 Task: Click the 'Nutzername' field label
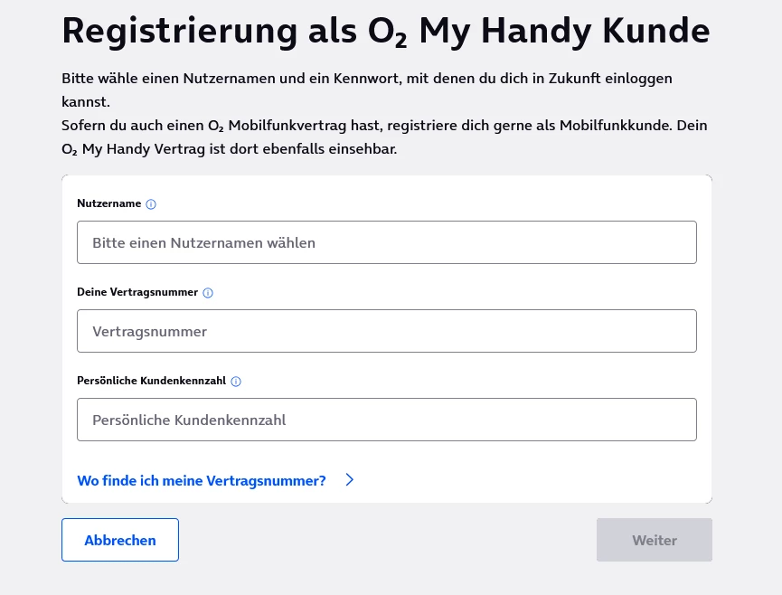pyautogui.click(x=109, y=204)
